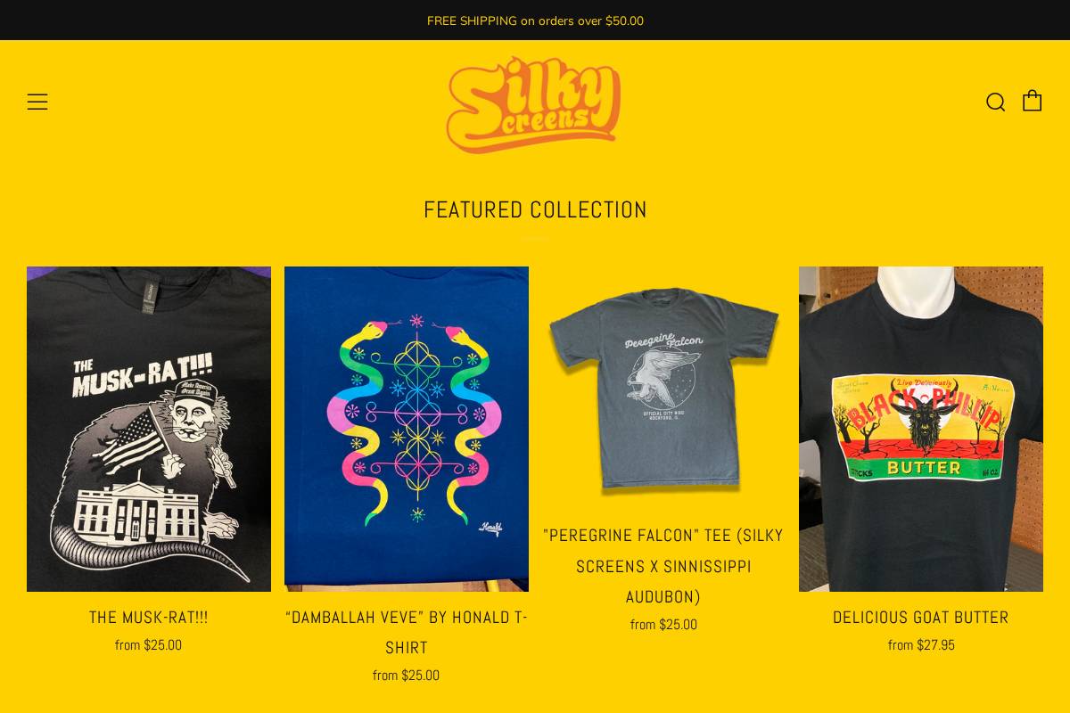Click the FREE SHIPPING announcement bar text
This screenshot has height=713, width=1070.
[535, 20]
